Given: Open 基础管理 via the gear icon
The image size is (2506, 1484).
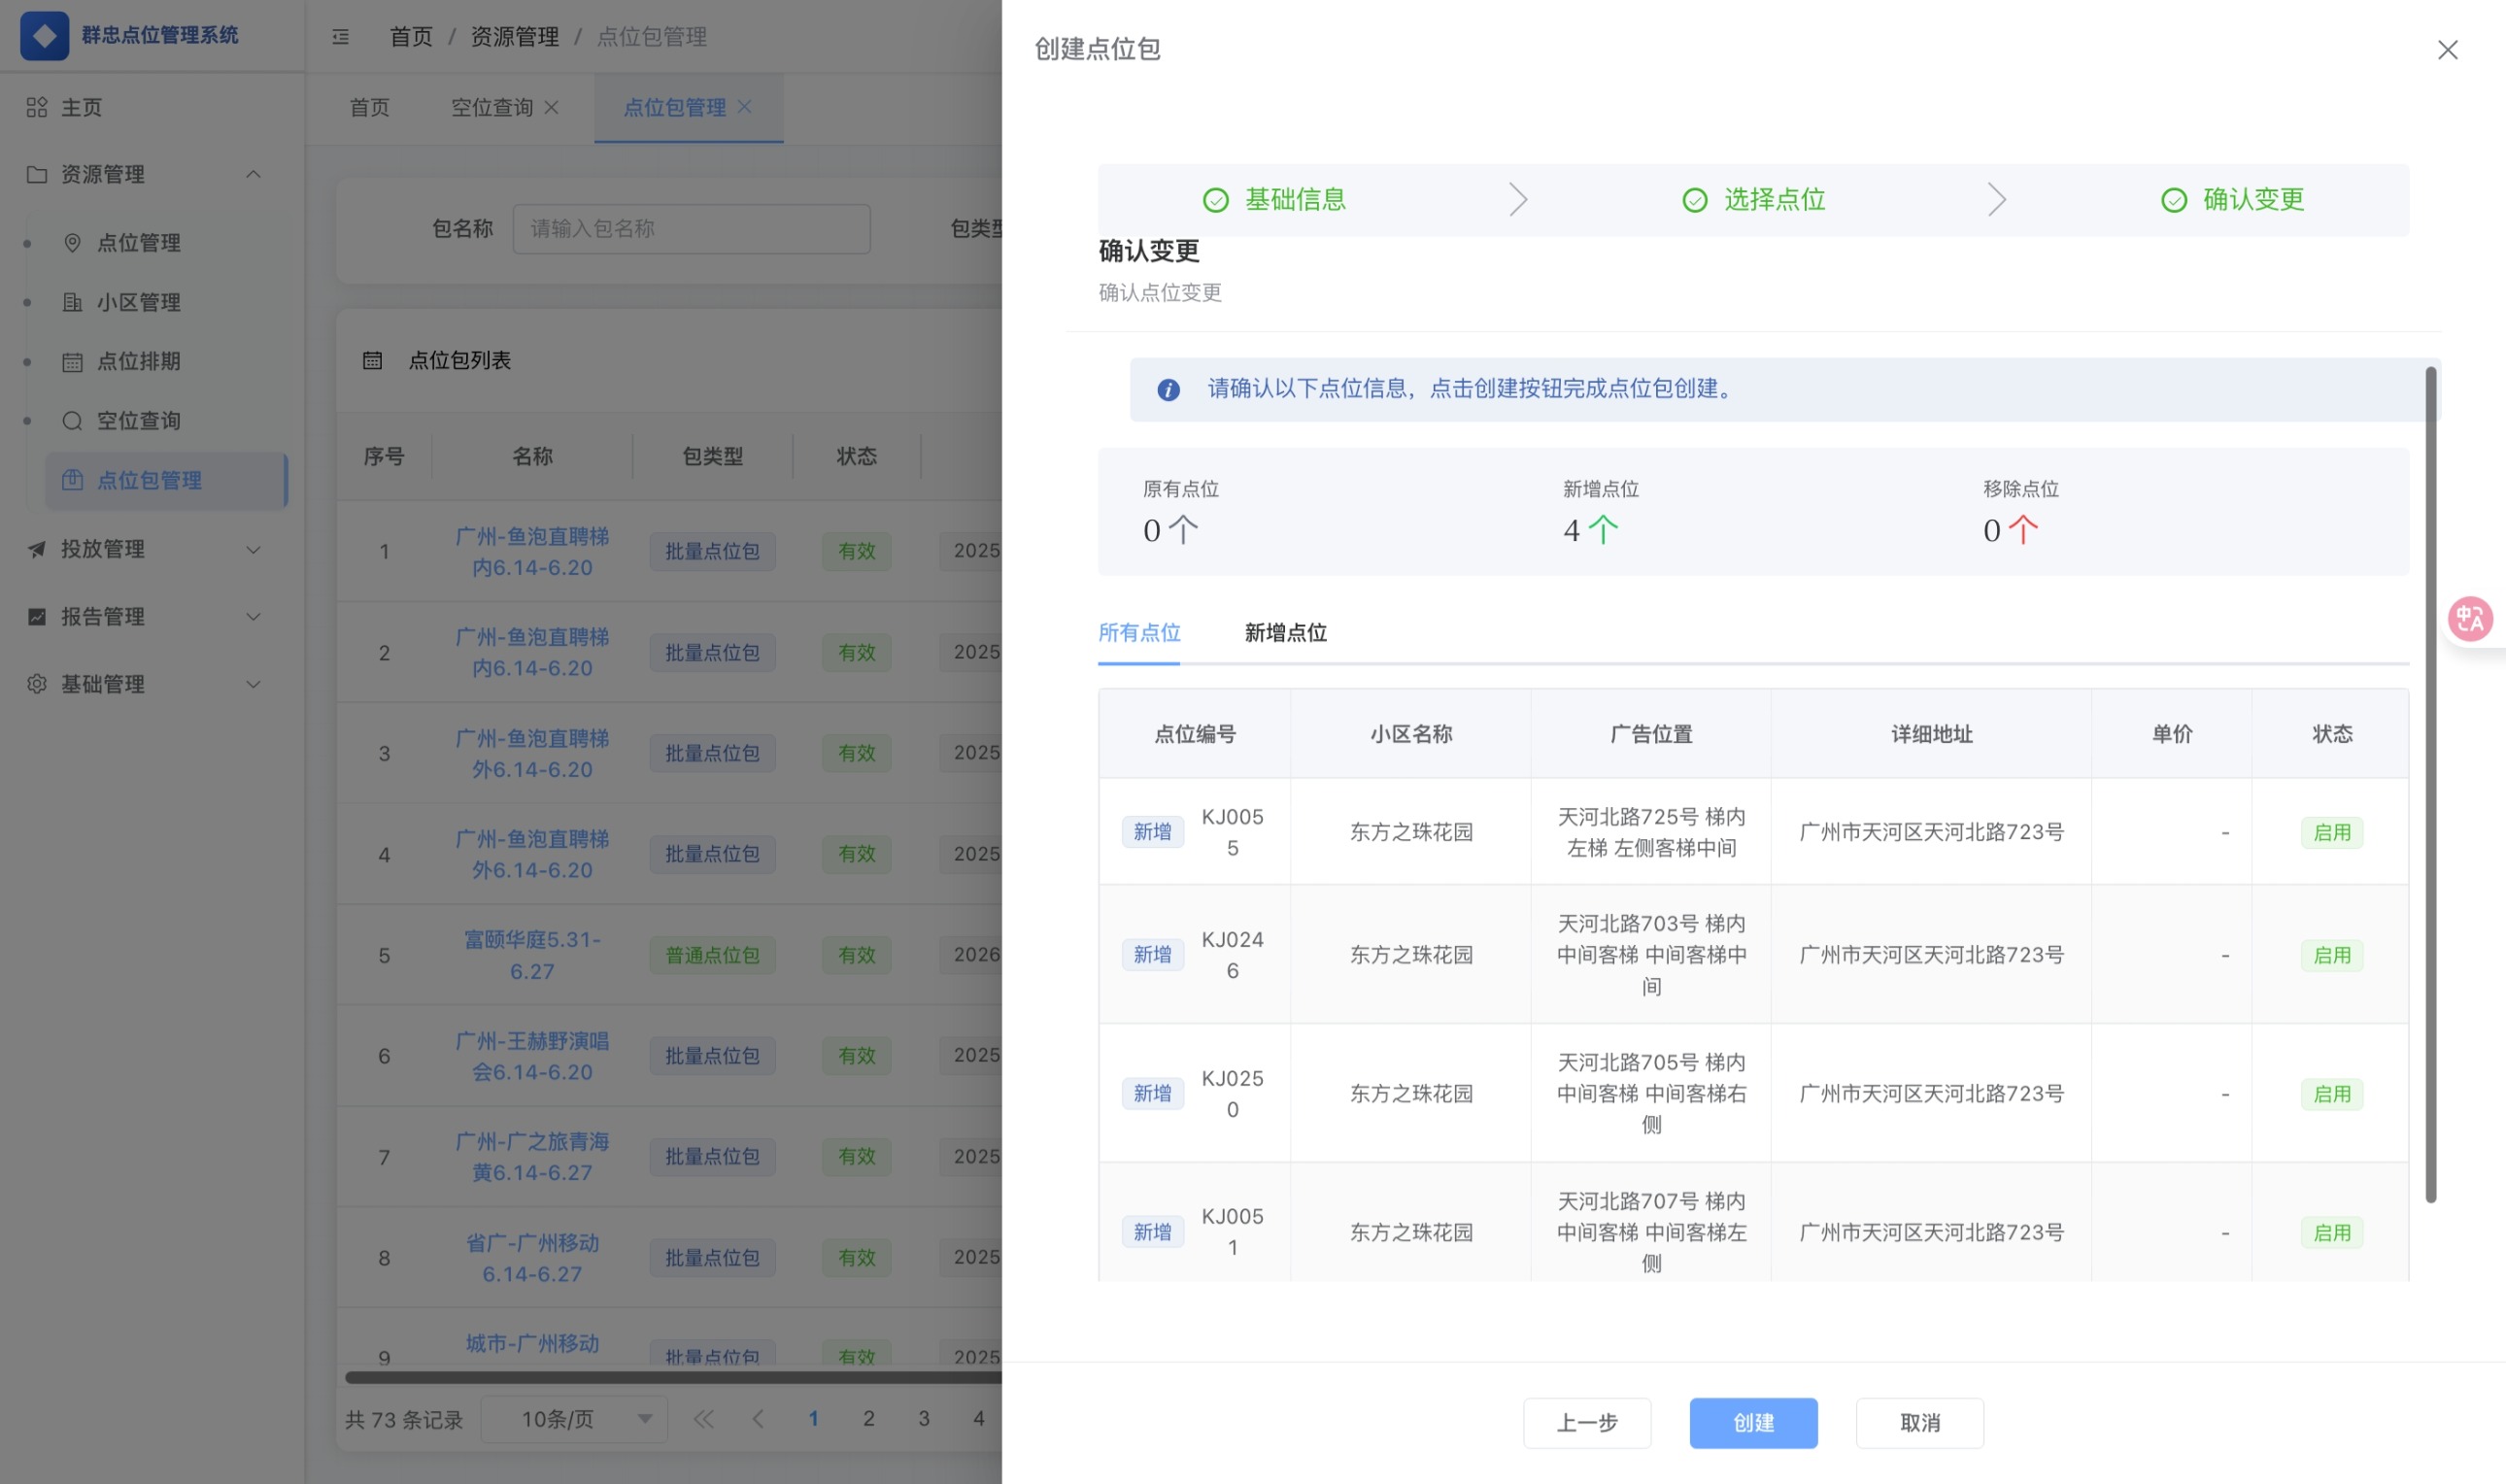Looking at the screenshot, I should tap(36, 684).
